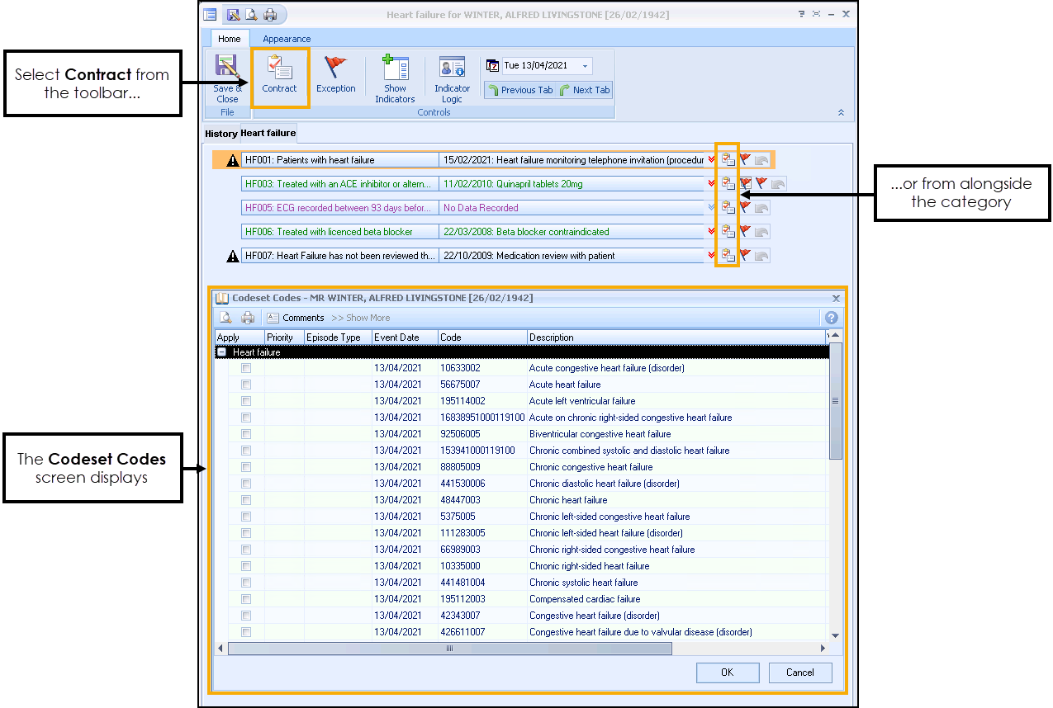The height and width of the screenshot is (708, 1053).
Task: Click the Cancel button
Action: pyautogui.click(x=799, y=673)
